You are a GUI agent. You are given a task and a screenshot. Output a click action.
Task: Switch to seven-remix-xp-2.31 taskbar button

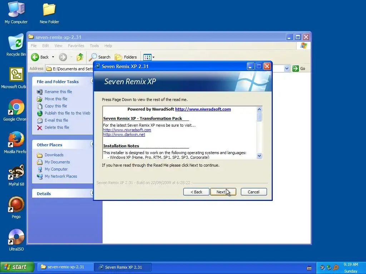pos(65,267)
